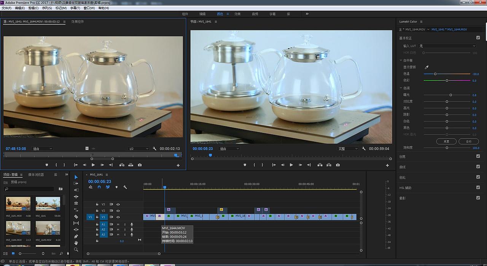Adjust the 饱和度 saturation slider

[x=447, y=148]
